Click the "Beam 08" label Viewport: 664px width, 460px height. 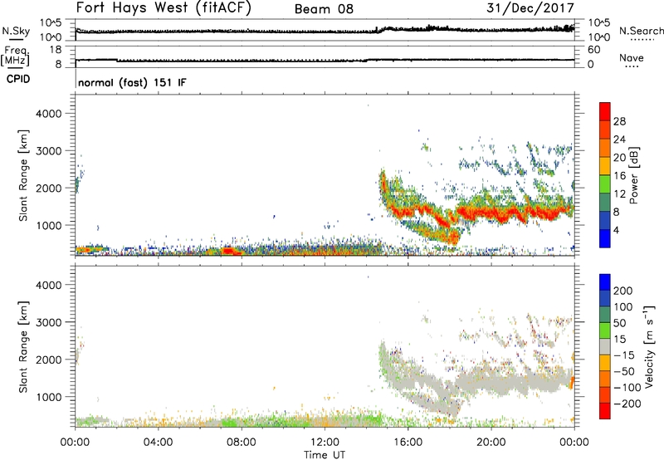324,9
